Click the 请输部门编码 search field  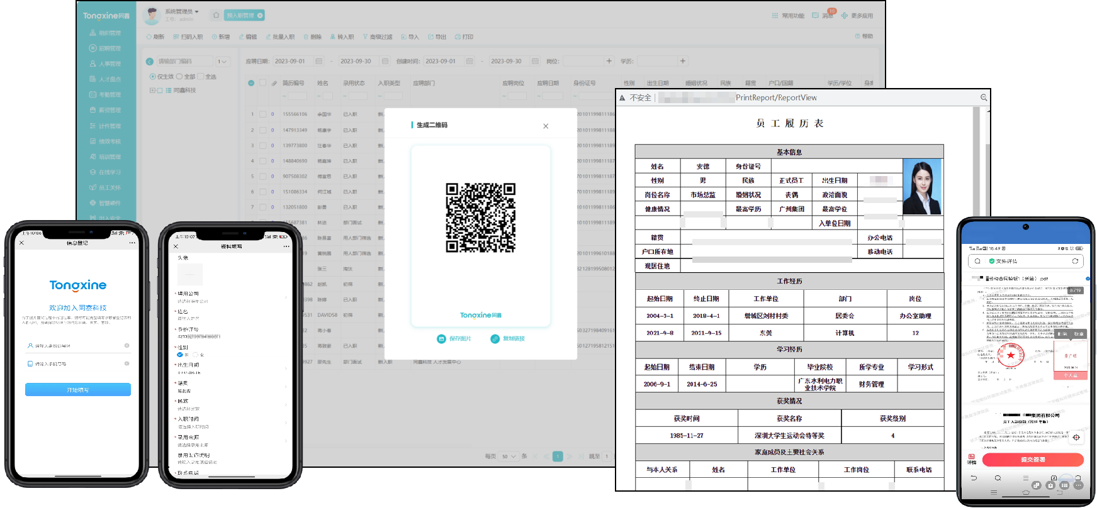[x=184, y=62]
